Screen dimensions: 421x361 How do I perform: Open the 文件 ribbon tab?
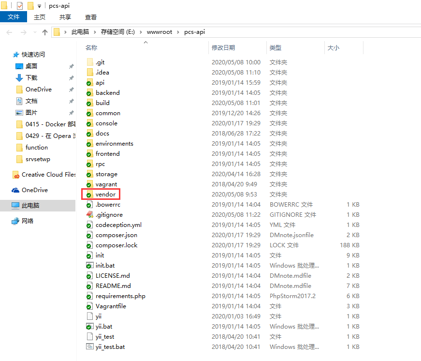click(x=14, y=17)
